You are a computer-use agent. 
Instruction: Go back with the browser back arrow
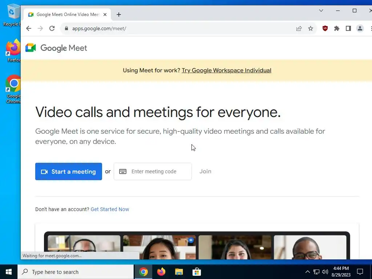click(x=29, y=28)
